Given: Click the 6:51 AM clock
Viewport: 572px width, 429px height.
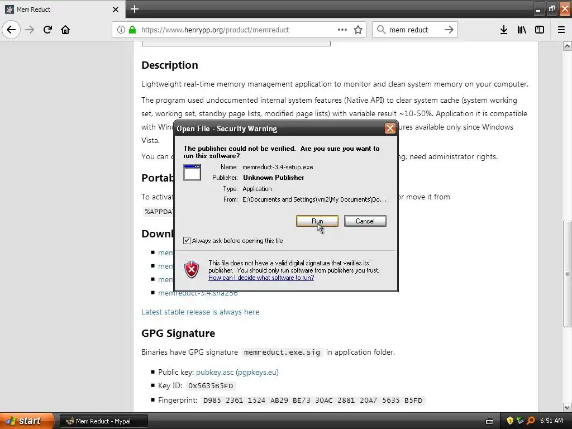Looking at the screenshot, I should (x=551, y=421).
